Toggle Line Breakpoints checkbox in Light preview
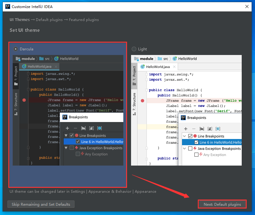The width and height of the screenshot is (255, 215). [x=190, y=136]
